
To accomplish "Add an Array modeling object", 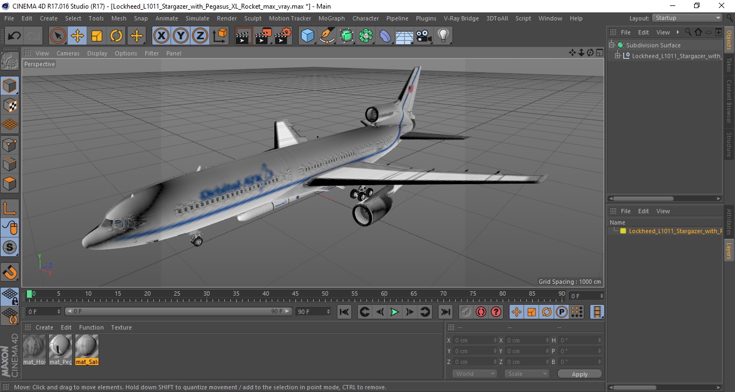I will coord(366,36).
